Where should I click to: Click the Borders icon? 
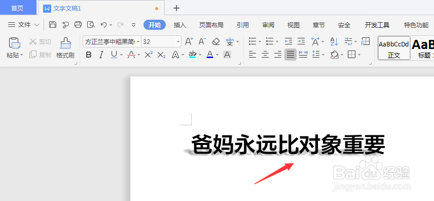(x=351, y=55)
